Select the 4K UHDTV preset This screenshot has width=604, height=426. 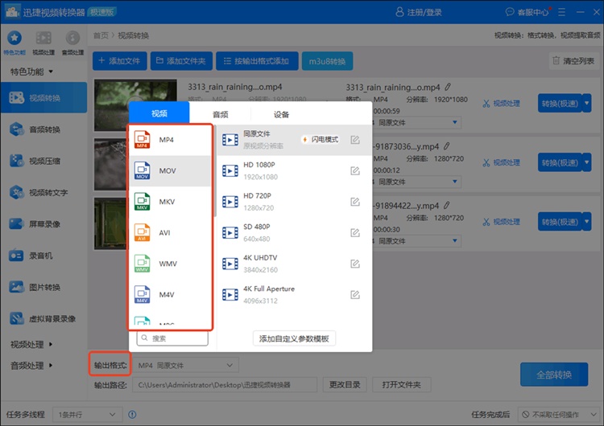coord(294,264)
